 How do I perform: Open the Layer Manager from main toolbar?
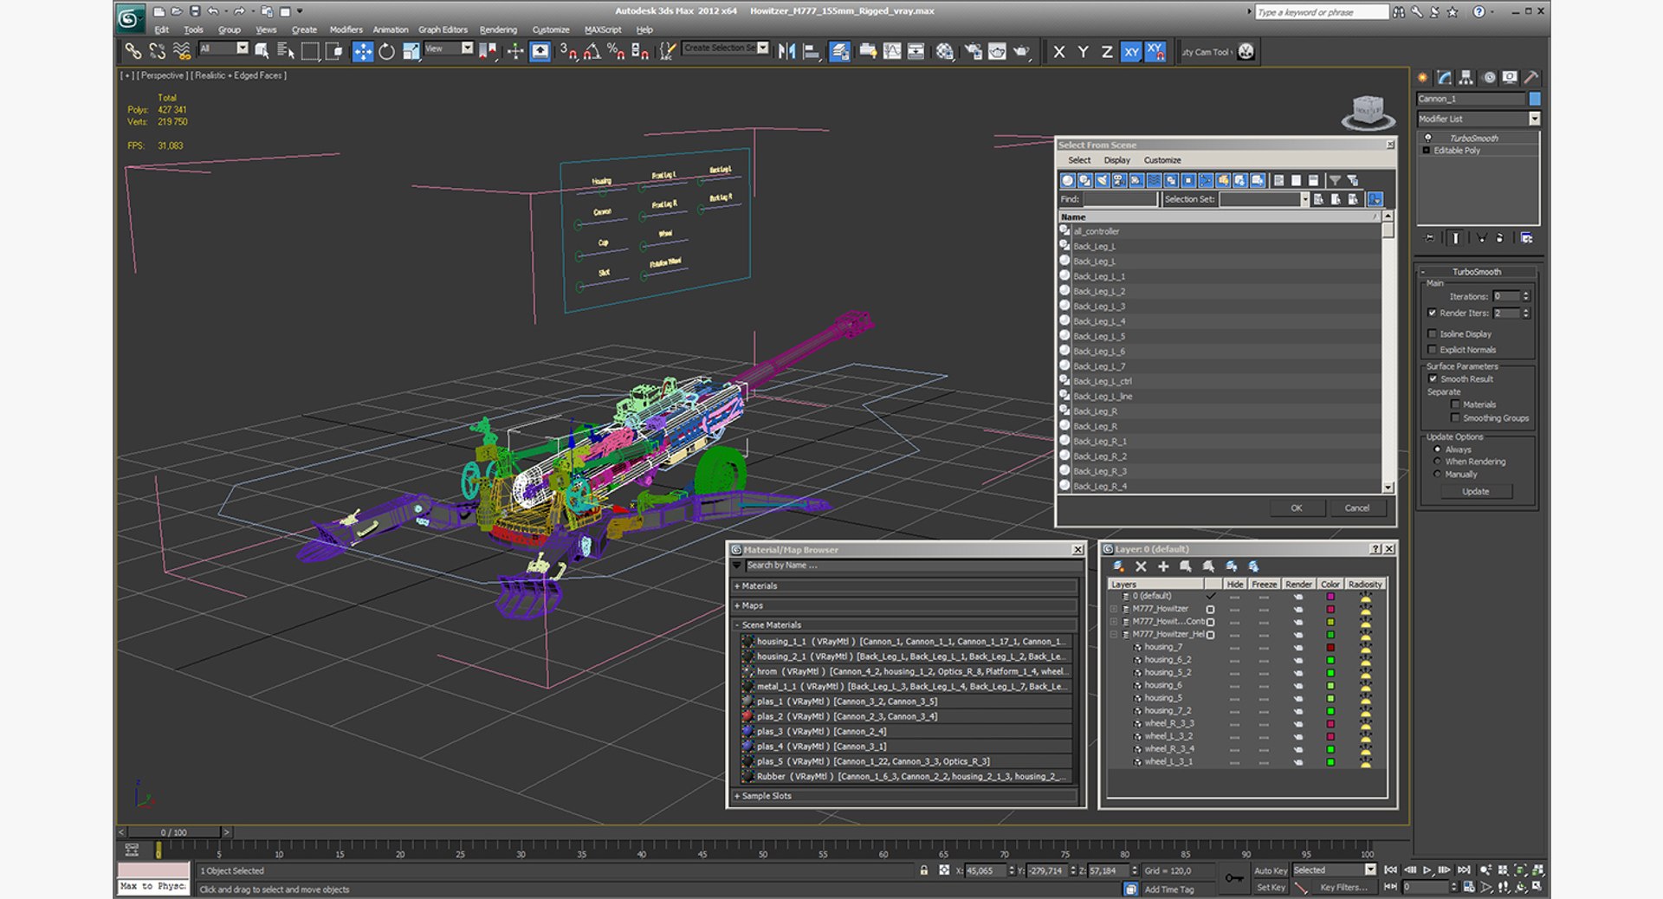click(839, 51)
